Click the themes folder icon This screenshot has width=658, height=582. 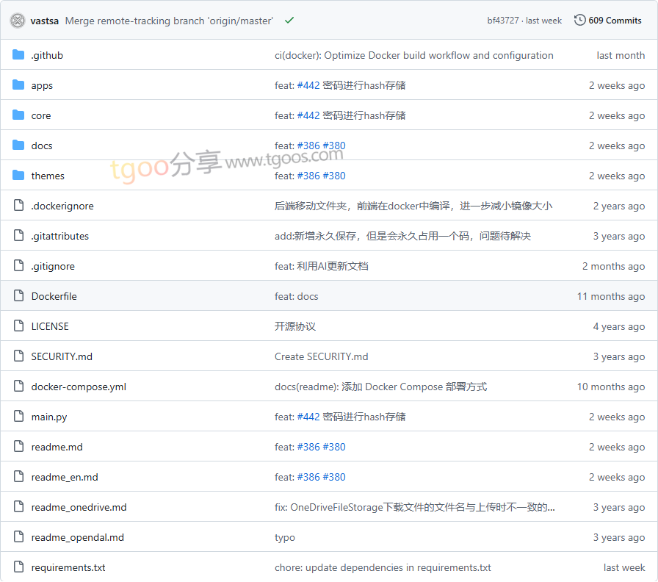(x=19, y=176)
